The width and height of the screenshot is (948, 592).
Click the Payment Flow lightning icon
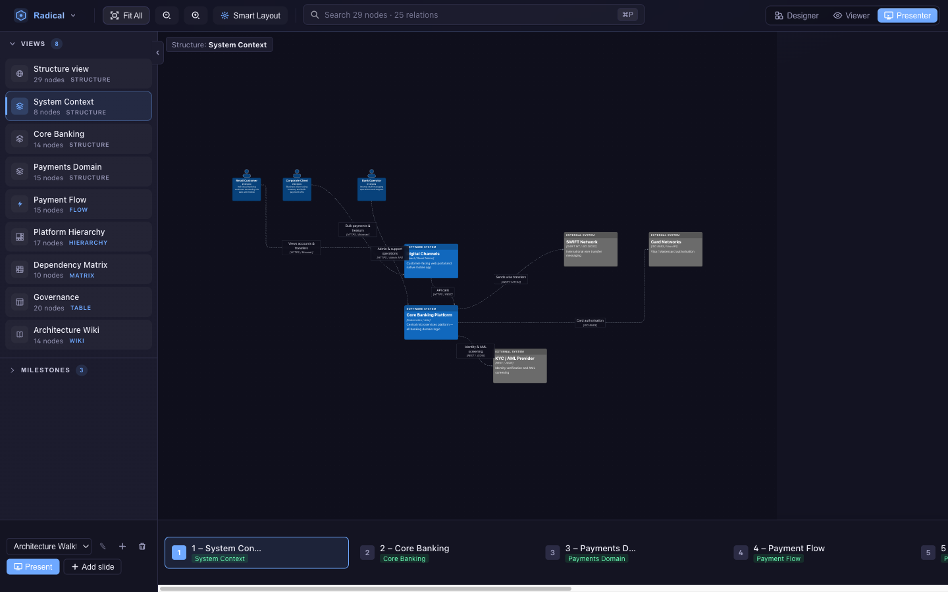point(20,205)
